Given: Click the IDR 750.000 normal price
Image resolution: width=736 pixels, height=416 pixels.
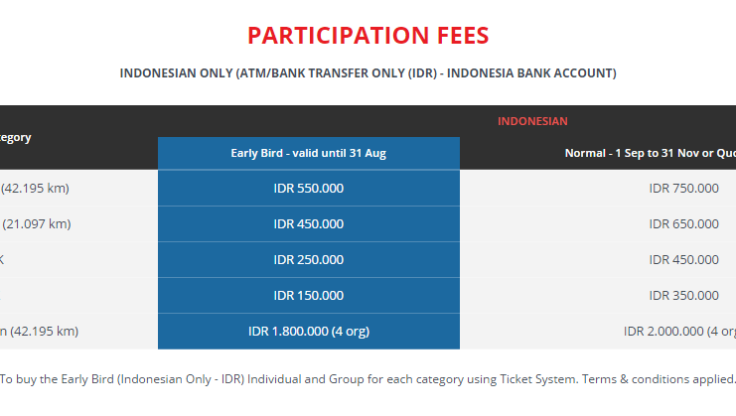Looking at the screenshot, I should (683, 188).
